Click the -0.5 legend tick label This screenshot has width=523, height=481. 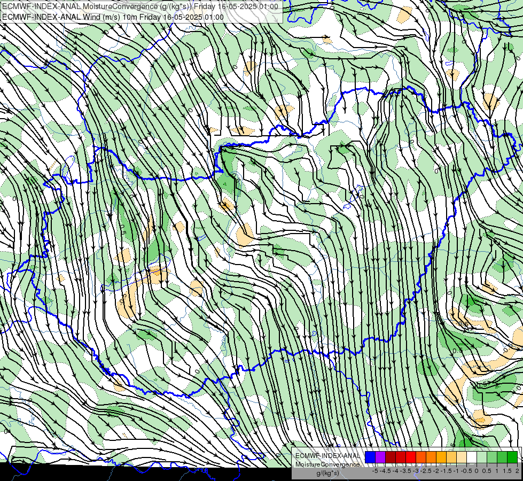(466, 471)
